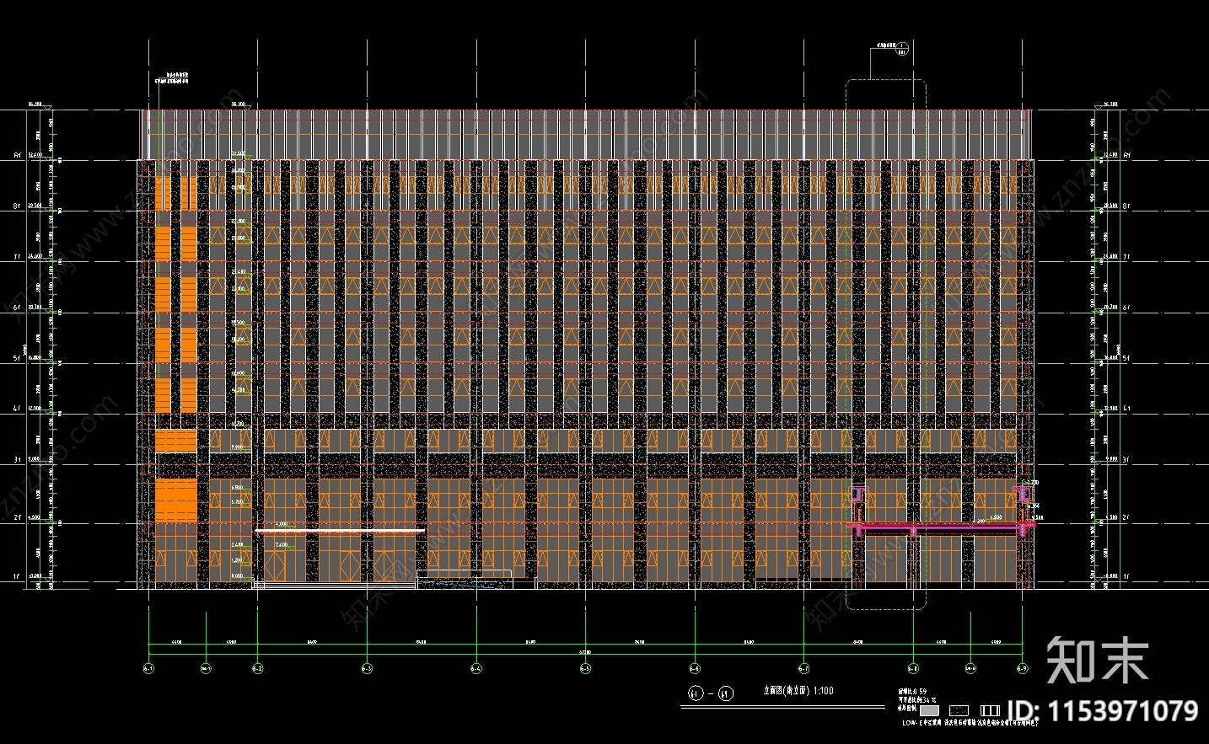Click the right 1F floor label
Viewport: 1209px width, 744px height.
[x=1127, y=577]
